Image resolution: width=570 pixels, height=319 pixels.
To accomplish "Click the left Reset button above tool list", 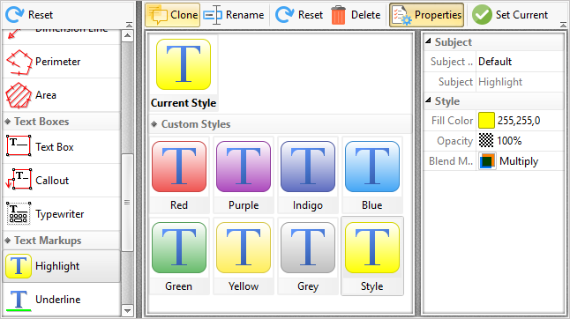I will pos(29,15).
